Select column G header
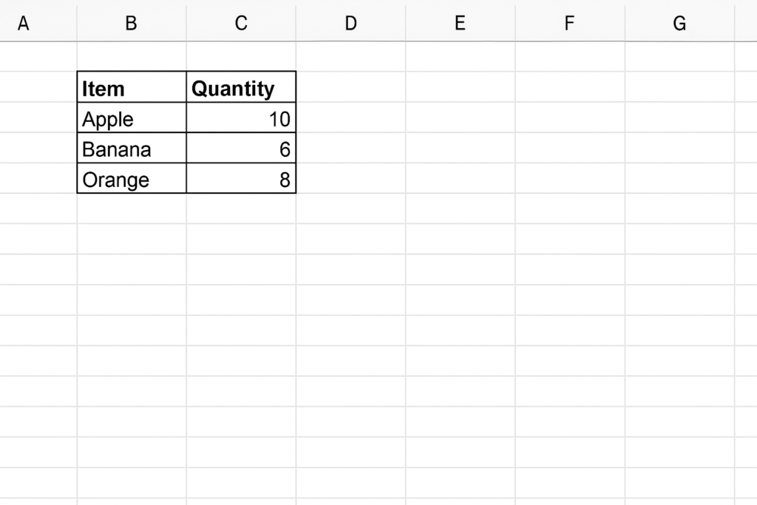Viewport: 757px width, 505px height. 679,23
